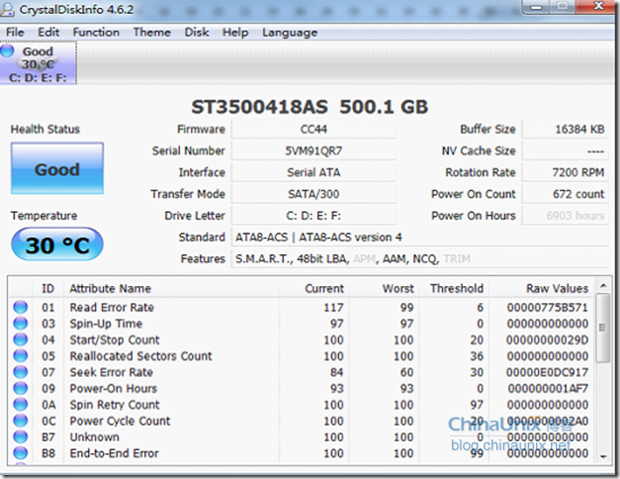This screenshot has width=620, height=479.
Task: Open the Edit menu
Action: click(48, 32)
